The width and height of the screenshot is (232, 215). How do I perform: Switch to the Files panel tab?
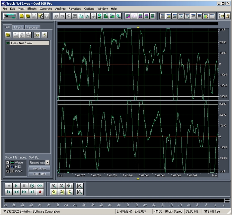7,27
